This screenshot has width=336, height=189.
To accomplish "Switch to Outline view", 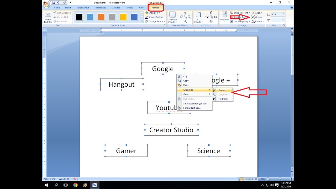I will click(x=253, y=179).
